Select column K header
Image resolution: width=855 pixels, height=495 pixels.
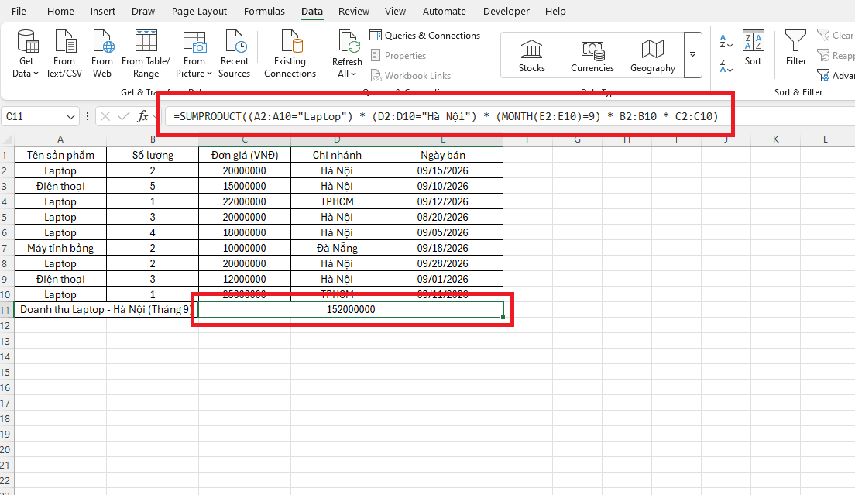point(775,139)
